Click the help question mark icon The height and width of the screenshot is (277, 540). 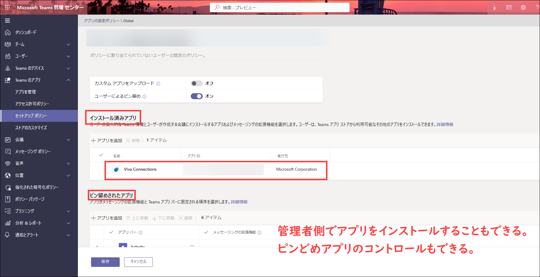(537, 7)
